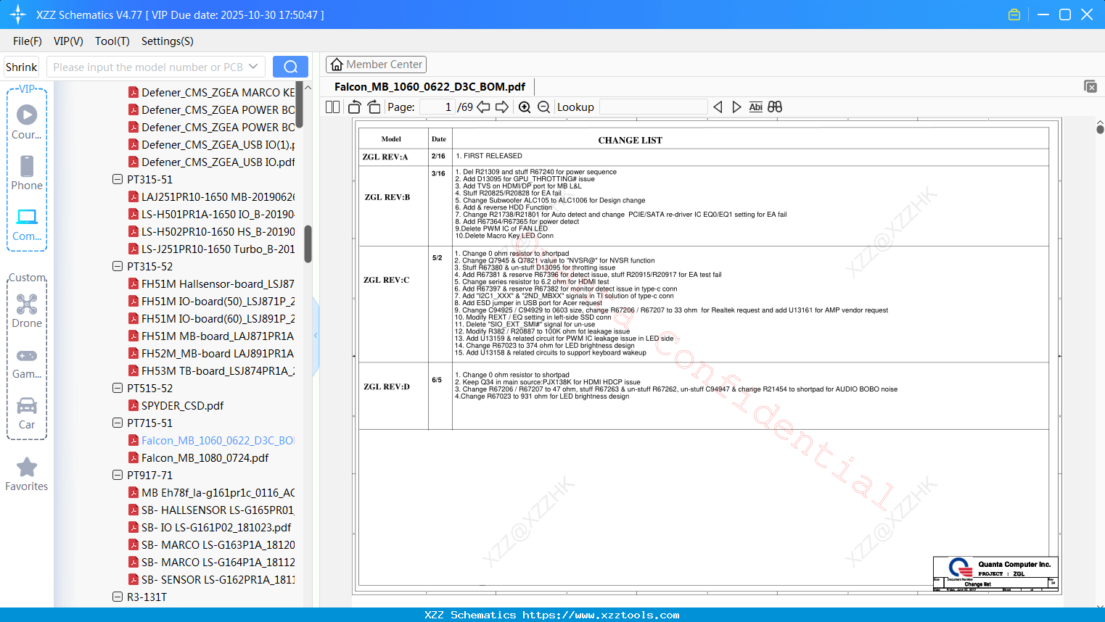Screen dimensions: 1105x622
Task: Open the SB- IO LS-G161P02_181023.pdf file
Action: 216,527
